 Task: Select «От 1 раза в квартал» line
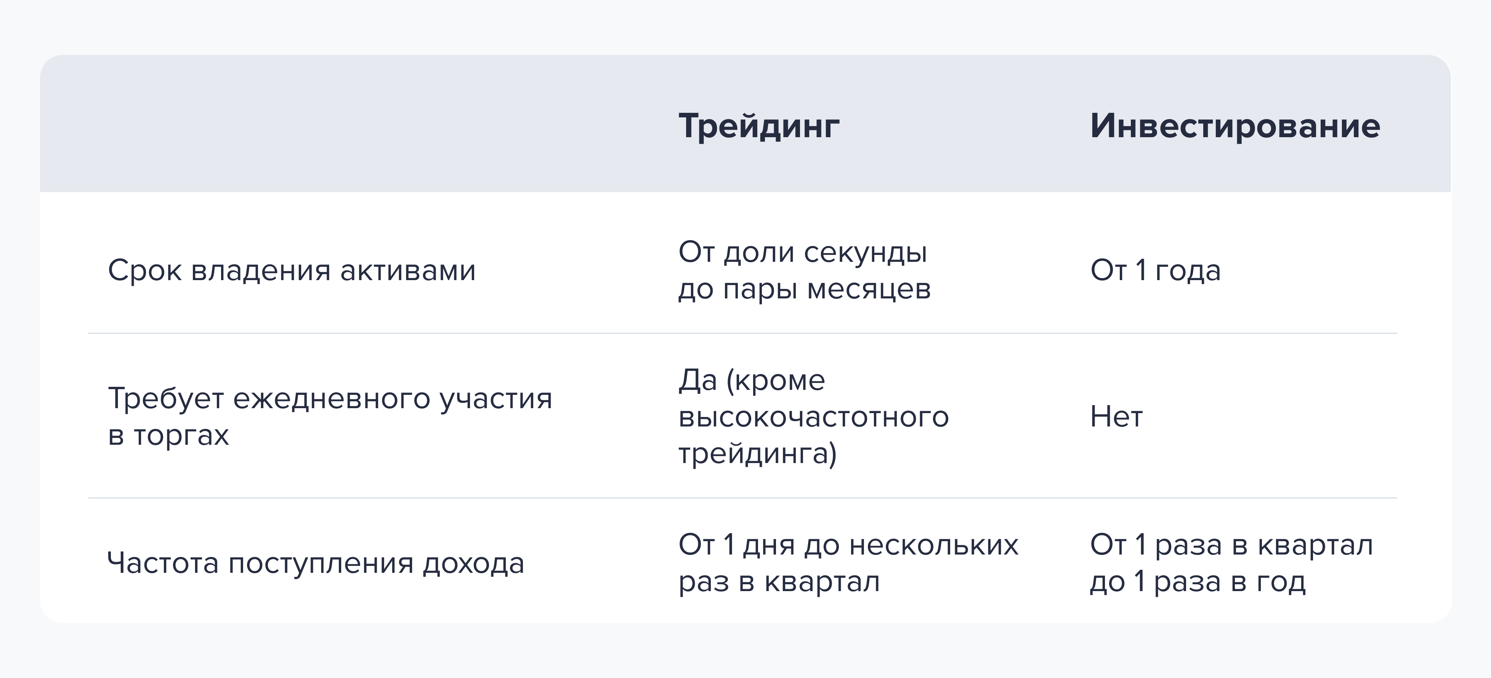(x=1231, y=545)
